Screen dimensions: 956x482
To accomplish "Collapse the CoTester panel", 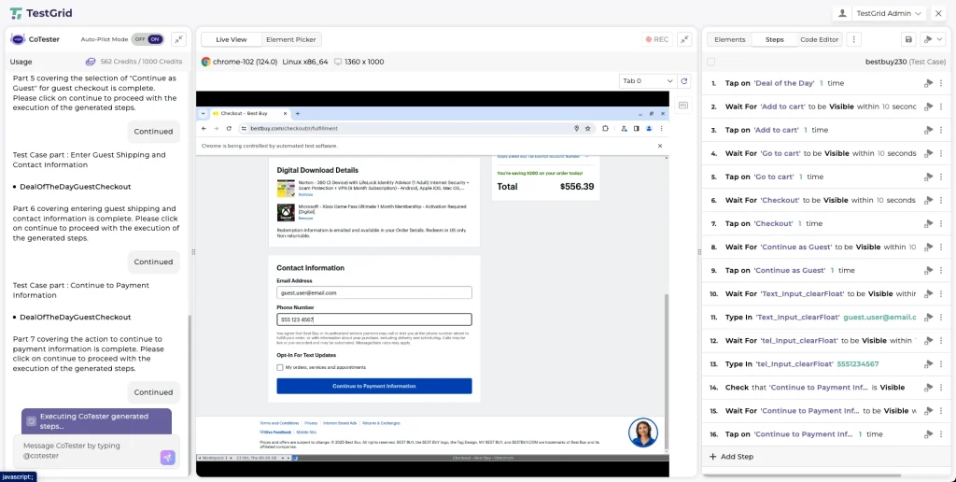I will pos(178,39).
